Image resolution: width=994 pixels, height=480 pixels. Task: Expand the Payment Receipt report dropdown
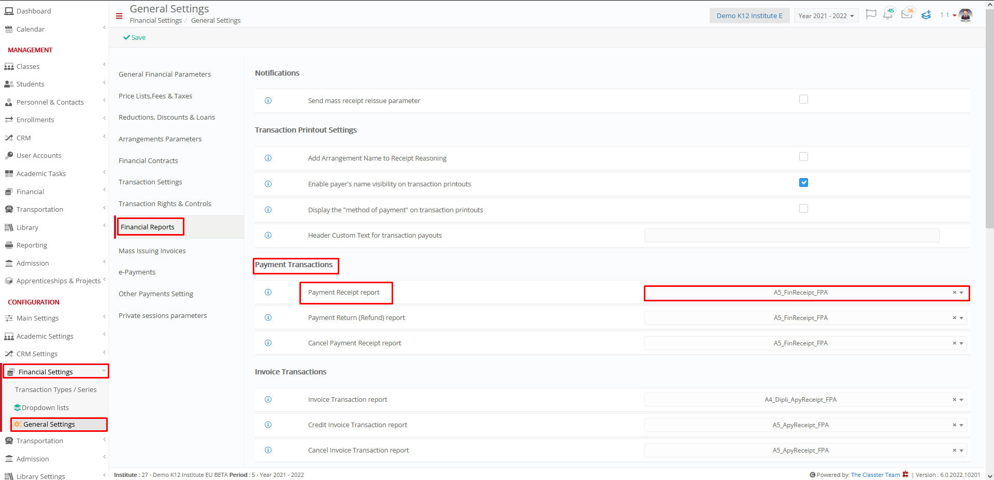(x=962, y=293)
